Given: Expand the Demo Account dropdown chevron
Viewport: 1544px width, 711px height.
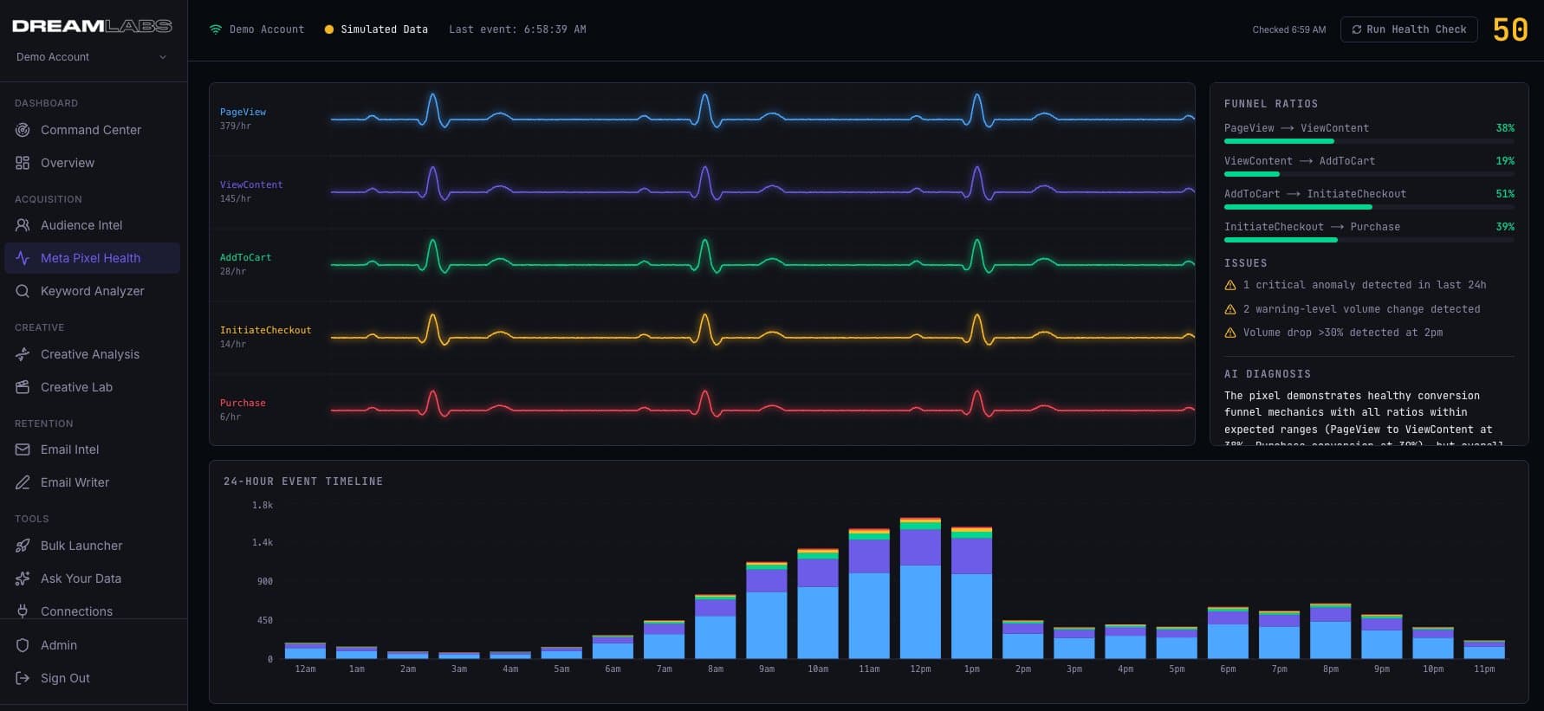Looking at the screenshot, I should [x=162, y=57].
